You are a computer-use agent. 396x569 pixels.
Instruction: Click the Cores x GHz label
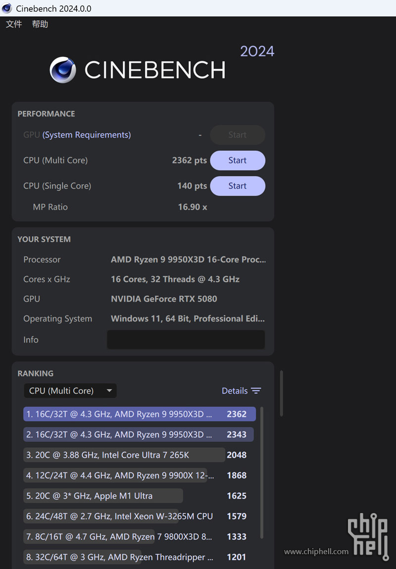47,279
